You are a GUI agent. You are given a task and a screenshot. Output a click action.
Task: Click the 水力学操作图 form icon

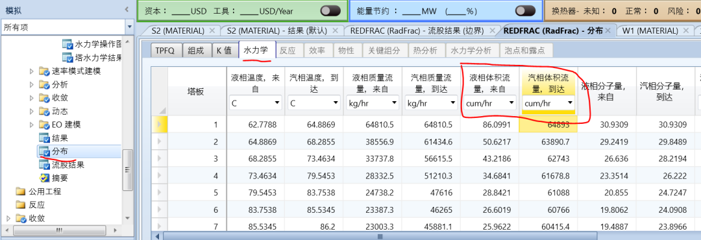pos(67,44)
